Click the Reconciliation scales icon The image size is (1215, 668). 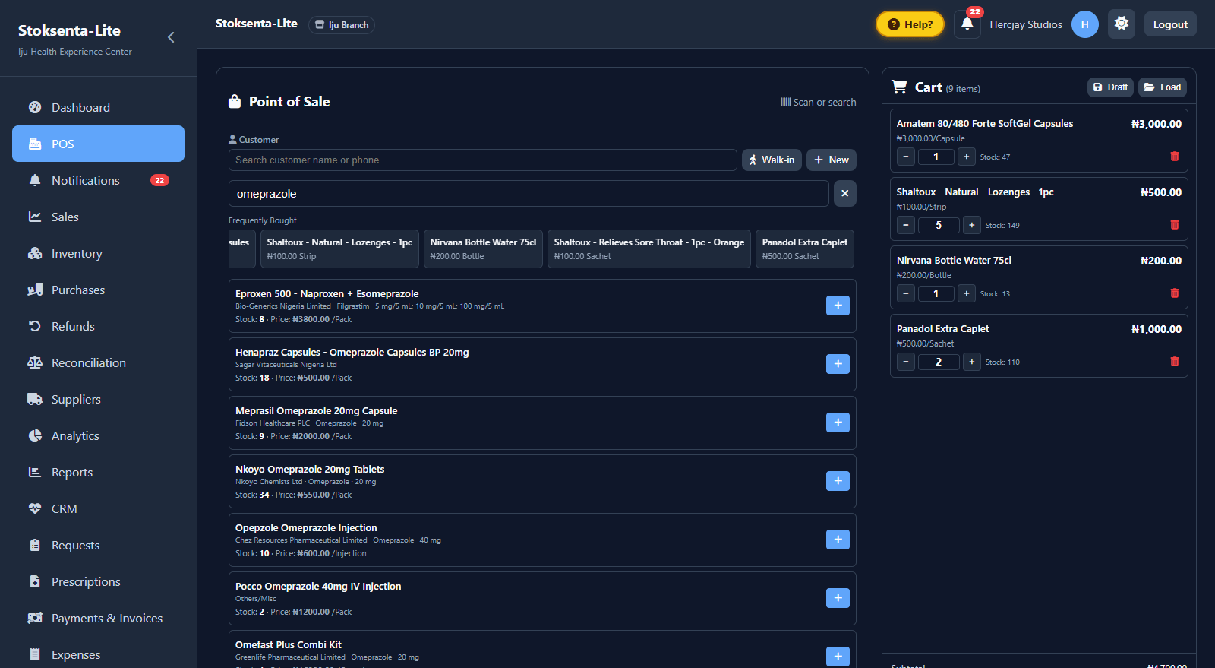pyautogui.click(x=35, y=362)
